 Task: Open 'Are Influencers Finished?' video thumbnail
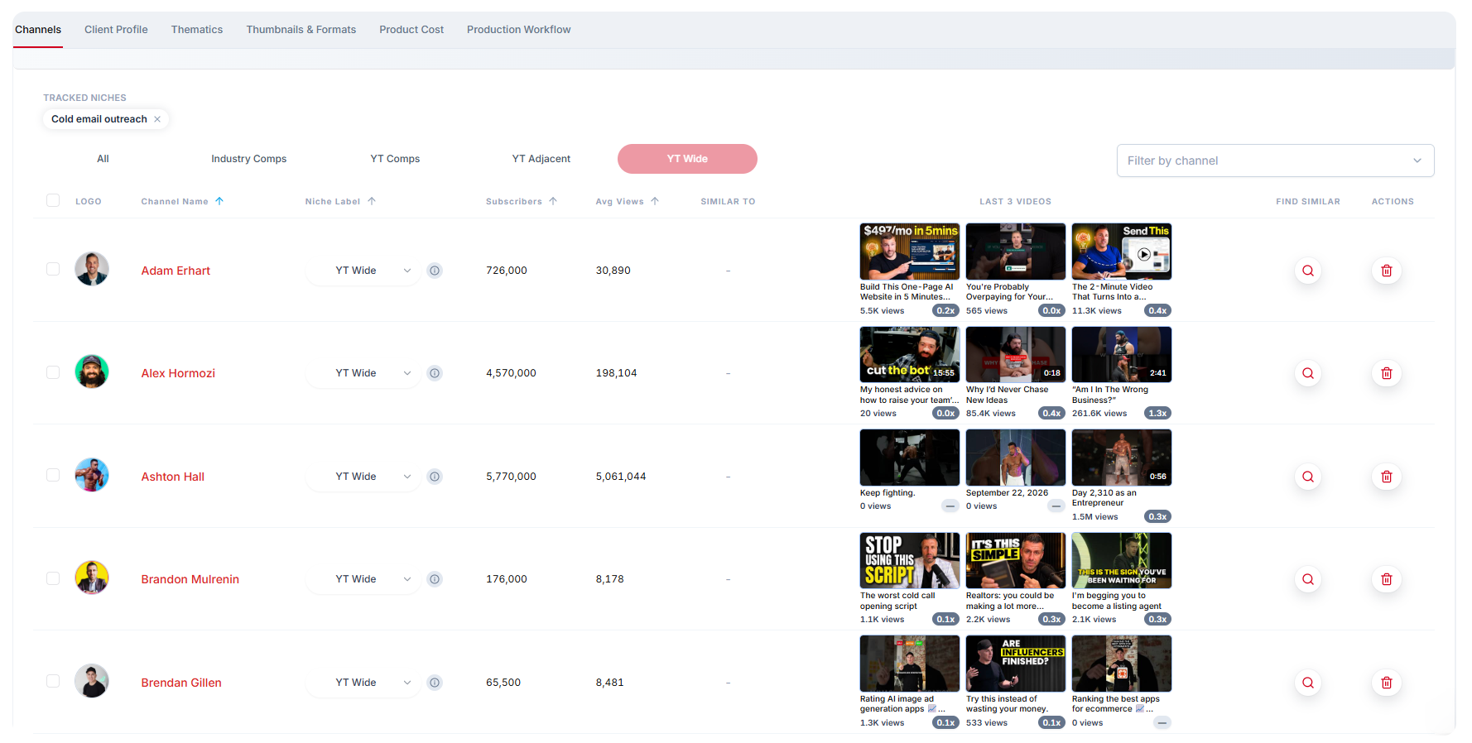(x=1016, y=664)
